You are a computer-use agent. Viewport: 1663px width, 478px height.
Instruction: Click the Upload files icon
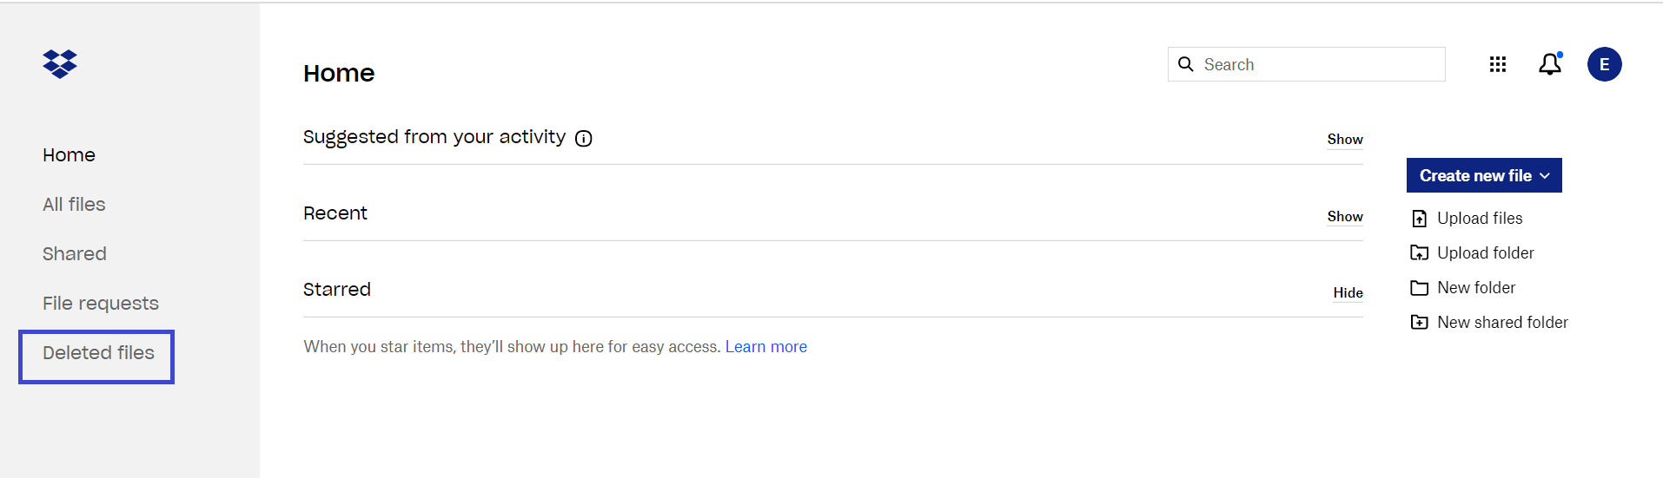tap(1420, 219)
